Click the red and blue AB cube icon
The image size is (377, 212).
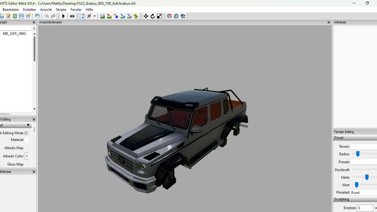[169, 16]
